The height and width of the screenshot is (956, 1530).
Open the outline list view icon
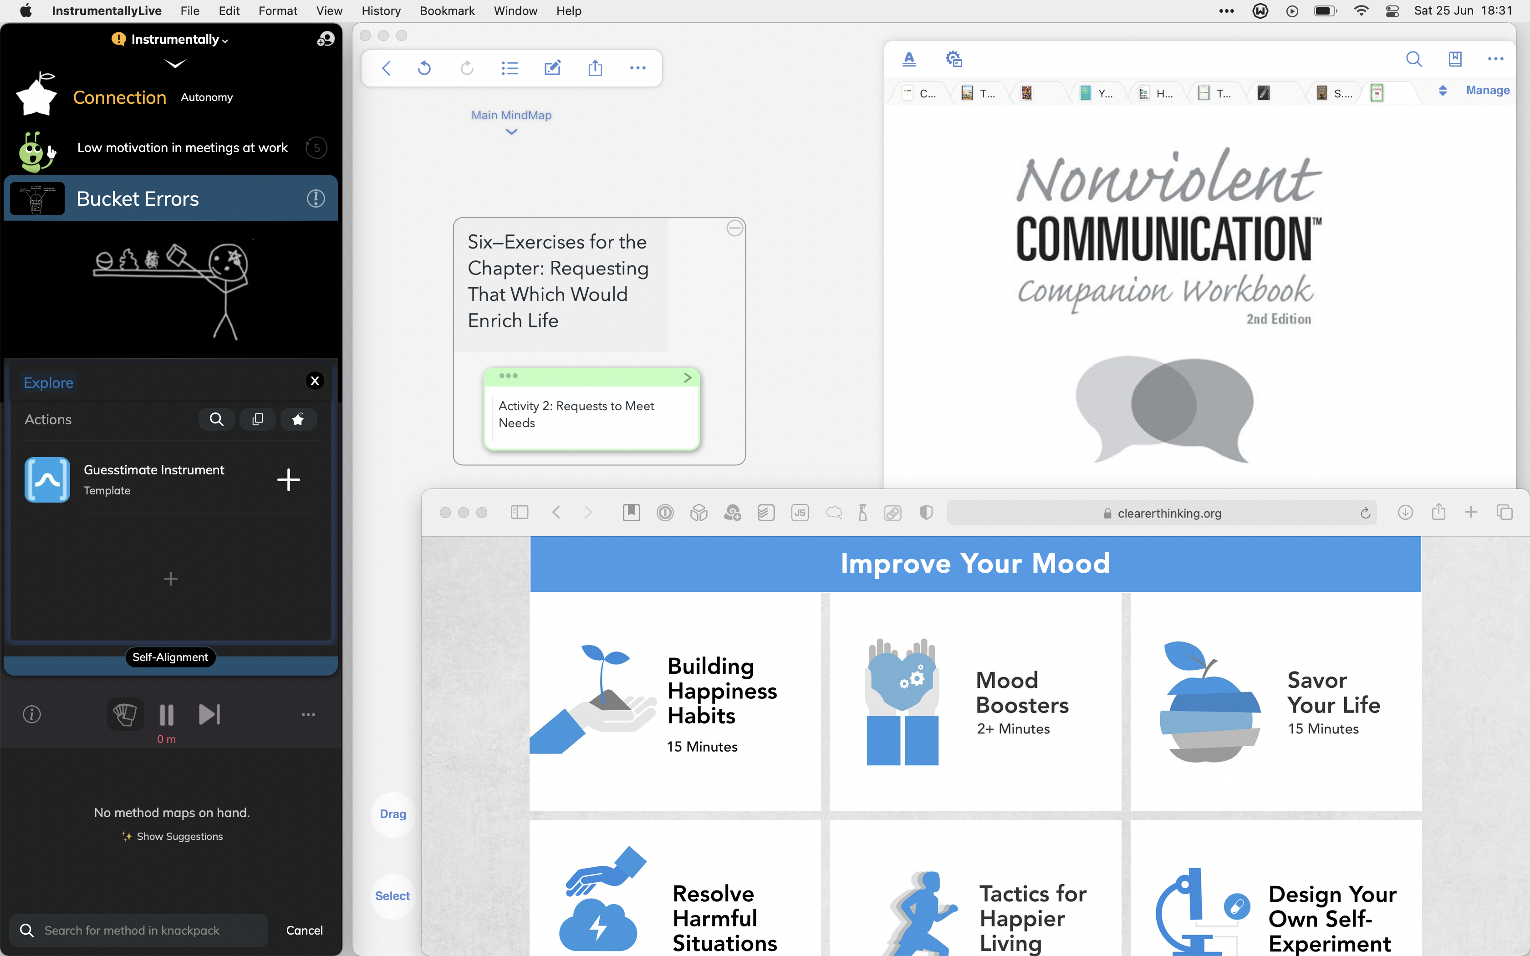click(x=510, y=68)
